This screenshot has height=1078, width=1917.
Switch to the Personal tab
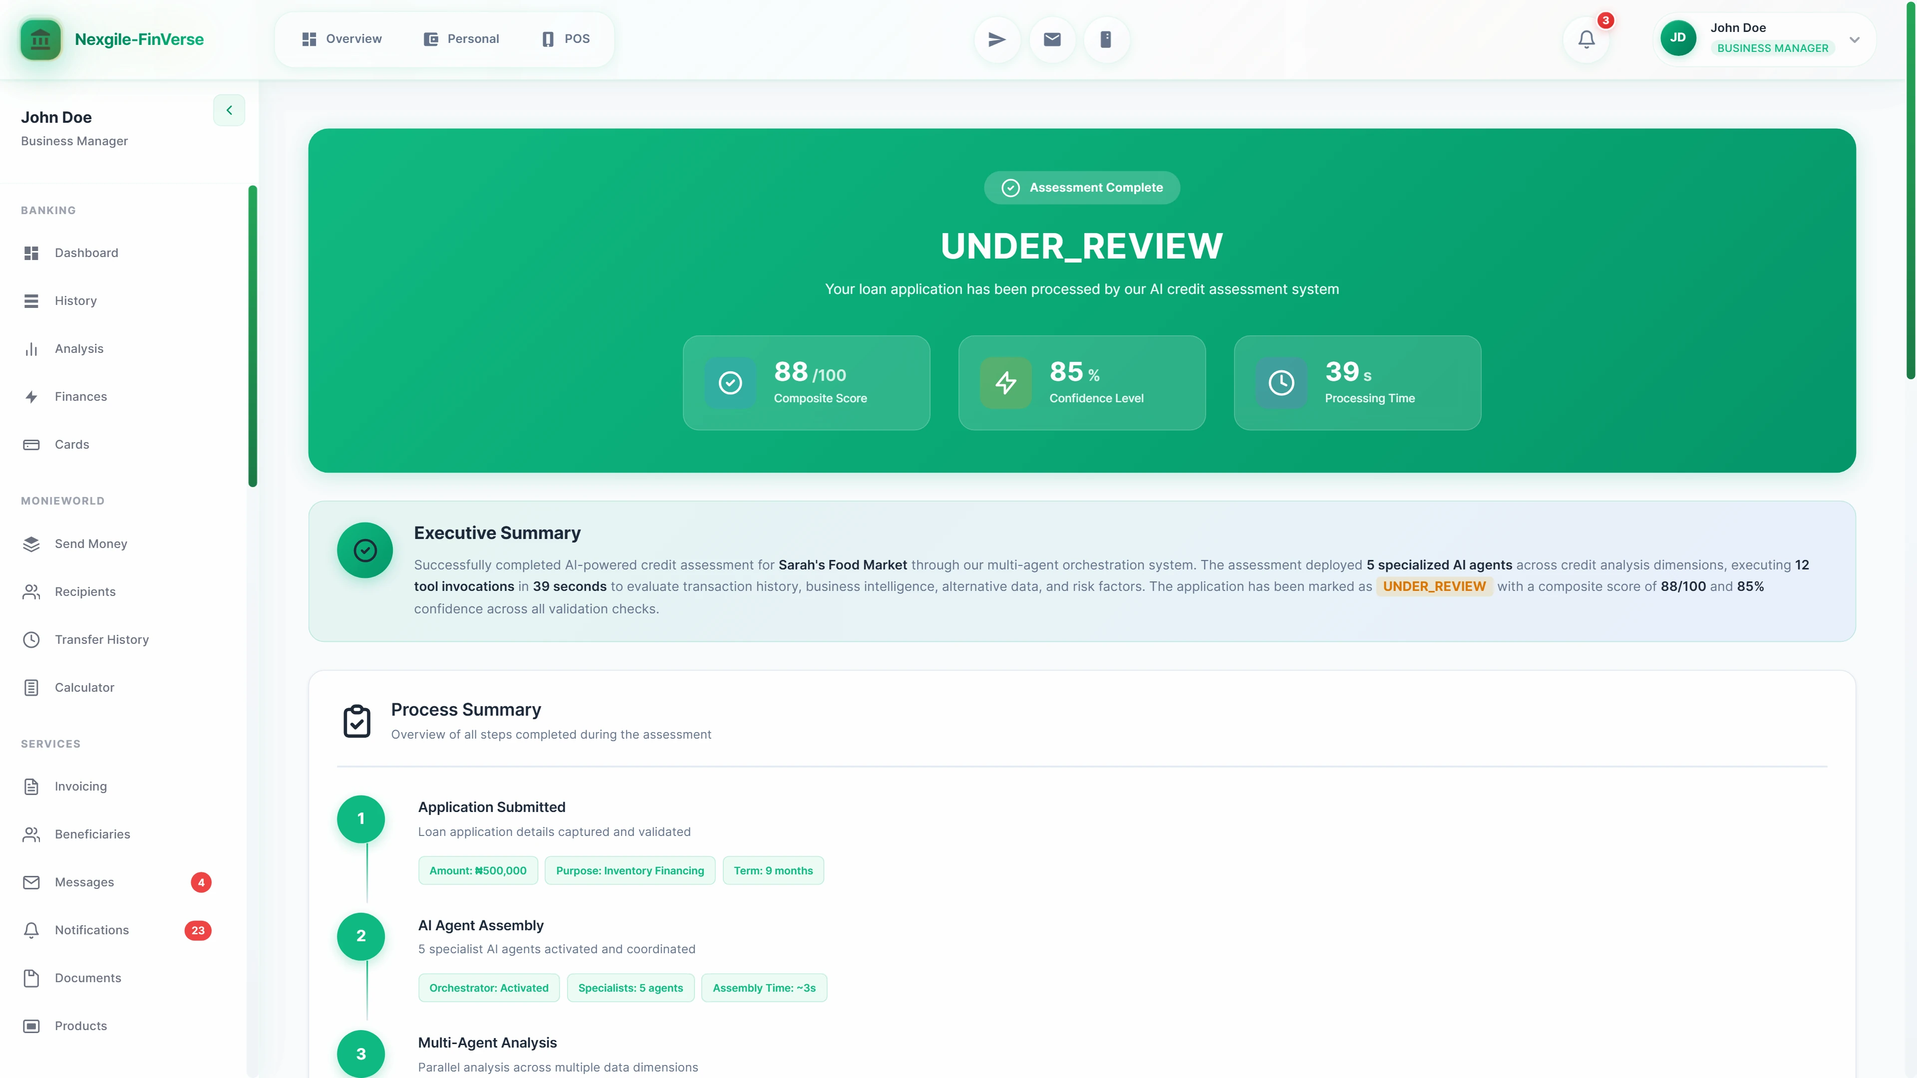(461, 38)
